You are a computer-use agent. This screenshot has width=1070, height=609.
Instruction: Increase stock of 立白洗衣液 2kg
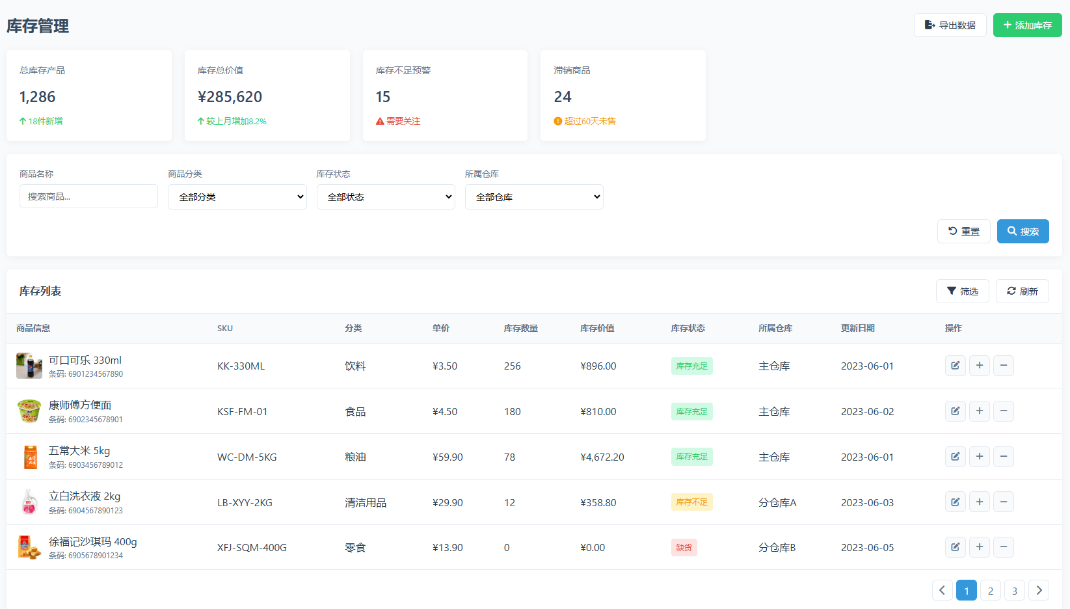(x=979, y=502)
